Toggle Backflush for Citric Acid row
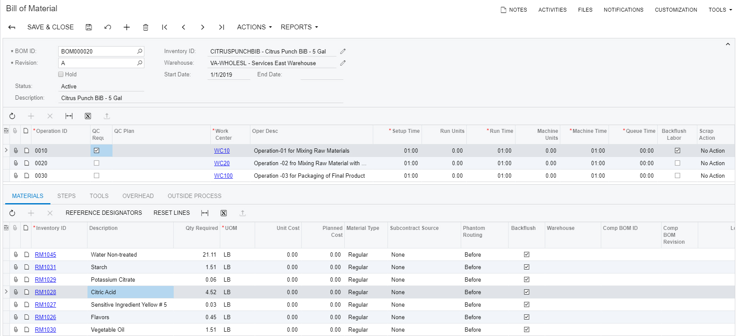Image resolution: width=737 pixels, height=336 pixels. [527, 292]
